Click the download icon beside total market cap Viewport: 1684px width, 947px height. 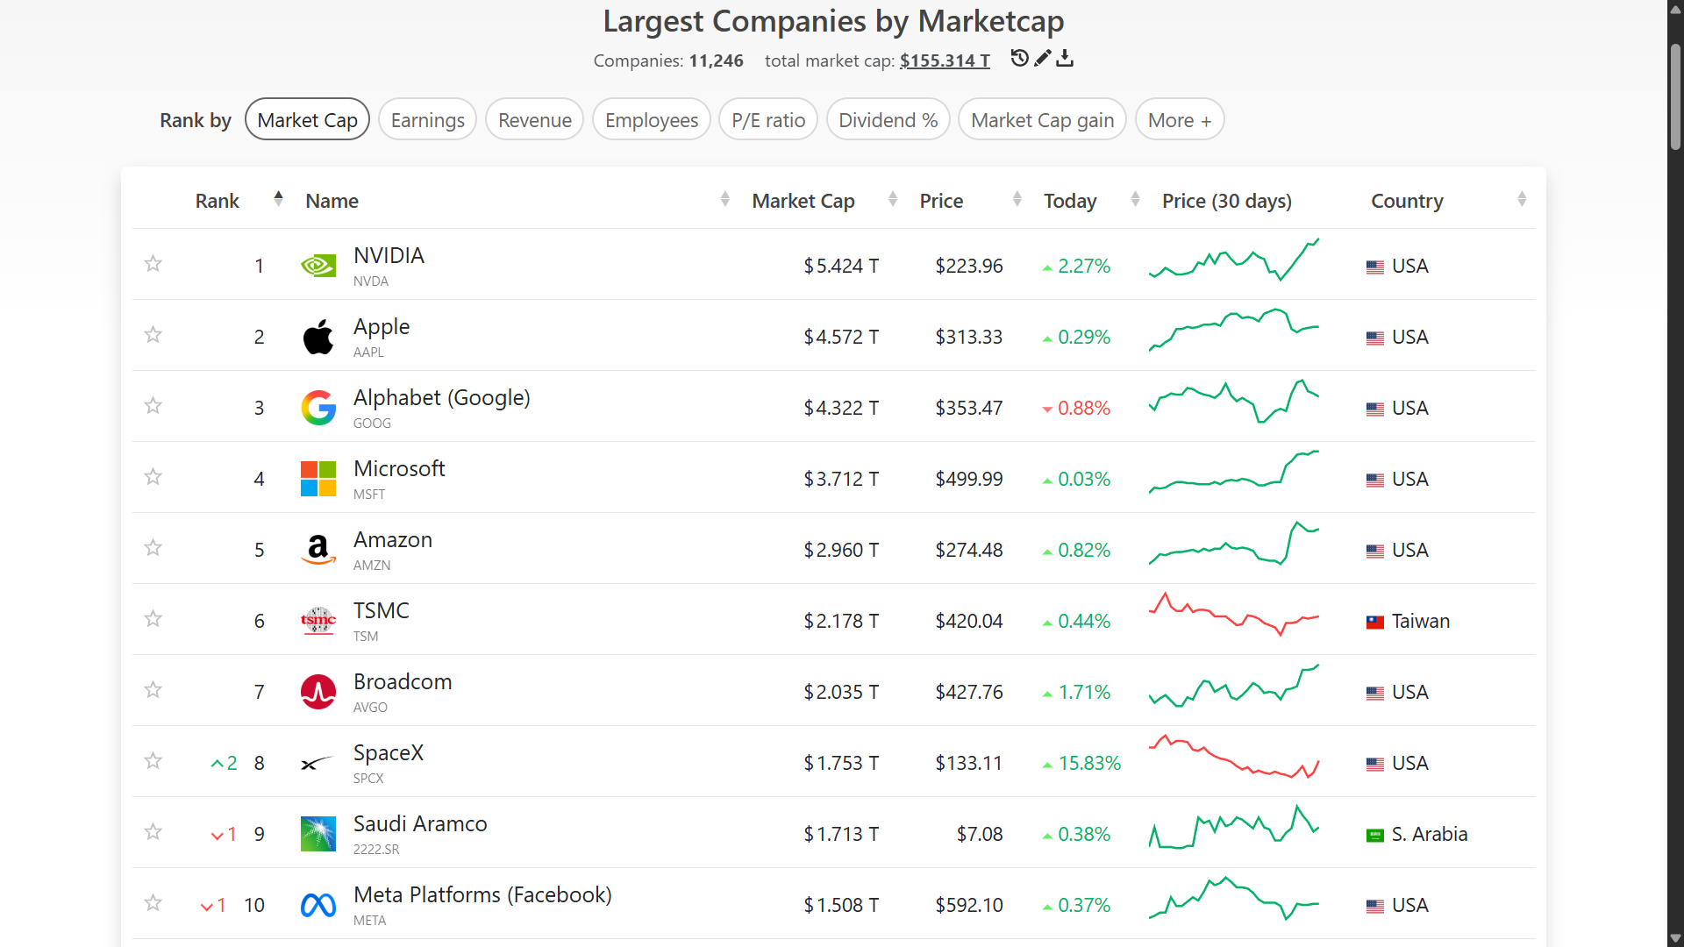click(x=1065, y=59)
